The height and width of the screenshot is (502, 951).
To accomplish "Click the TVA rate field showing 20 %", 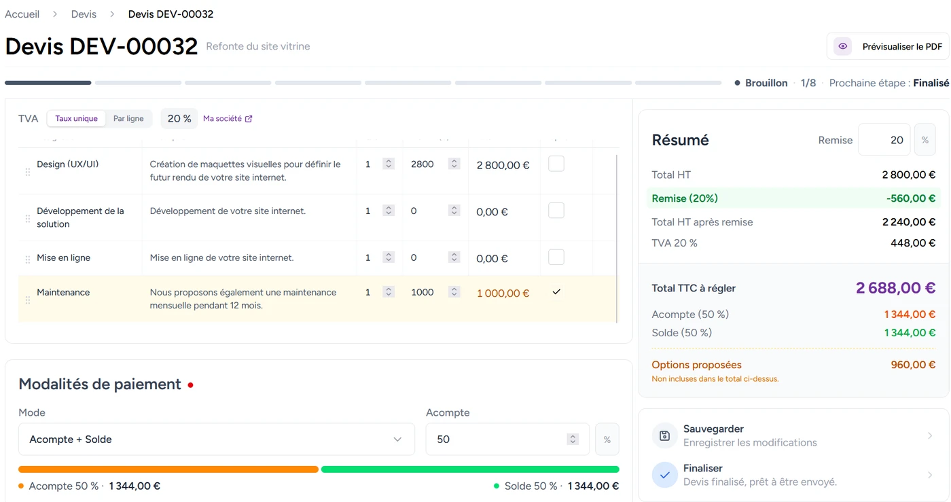I will (179, 119).
